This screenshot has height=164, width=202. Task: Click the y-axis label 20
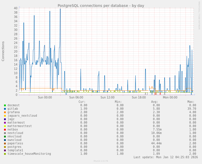pos(16,52)
